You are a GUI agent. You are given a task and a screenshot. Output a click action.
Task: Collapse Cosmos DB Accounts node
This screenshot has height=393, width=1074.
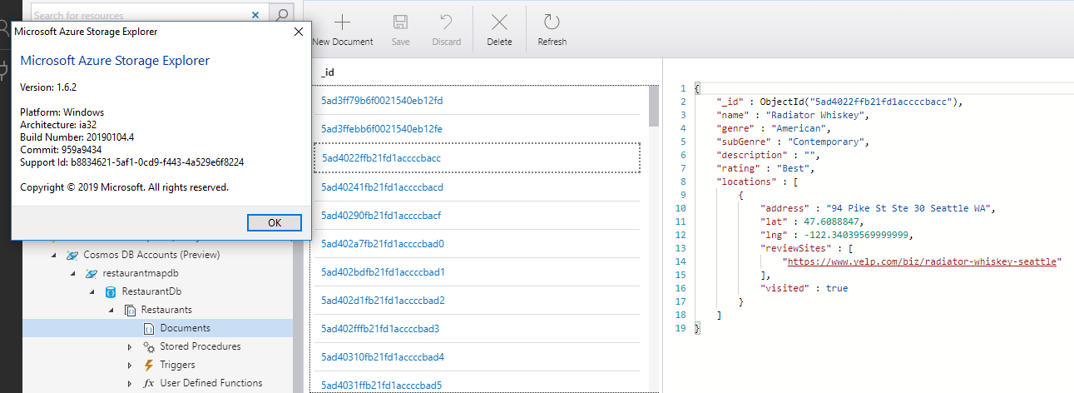click(x=53, y=255)
